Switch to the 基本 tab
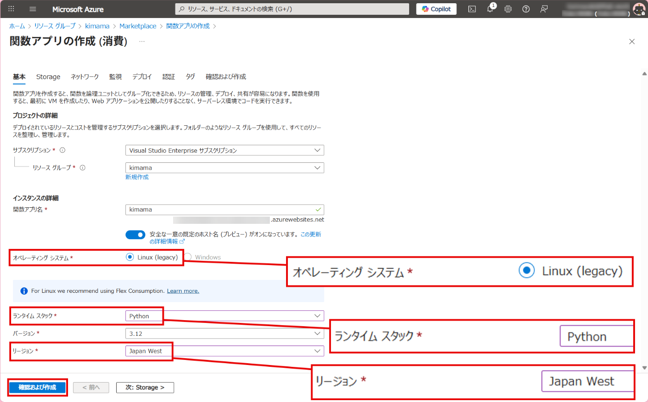648x402 pixels. (x=19, y=77)
